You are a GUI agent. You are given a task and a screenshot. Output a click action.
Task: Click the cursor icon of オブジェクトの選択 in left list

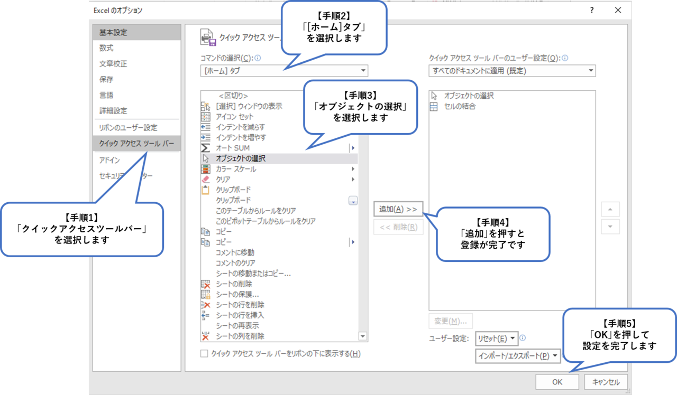206,158
